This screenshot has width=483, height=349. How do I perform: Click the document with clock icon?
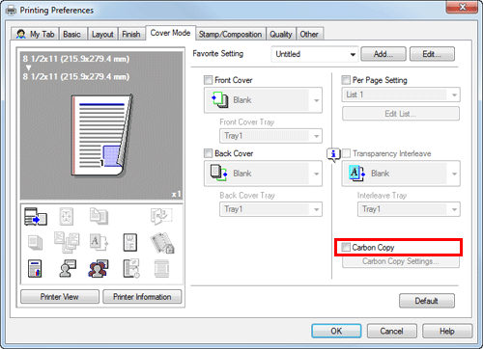(x=131, y=268)
